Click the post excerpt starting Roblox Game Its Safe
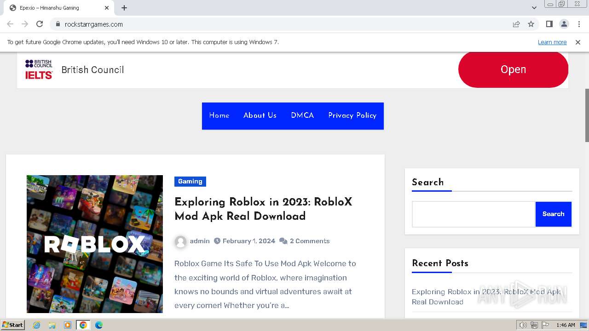Viewport: 589px width, 331px height. [x=265, y=285]
